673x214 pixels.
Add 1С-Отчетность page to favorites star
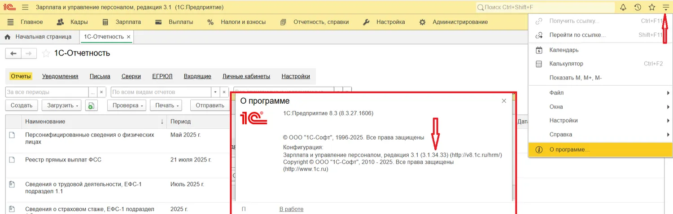pos(45,53)
